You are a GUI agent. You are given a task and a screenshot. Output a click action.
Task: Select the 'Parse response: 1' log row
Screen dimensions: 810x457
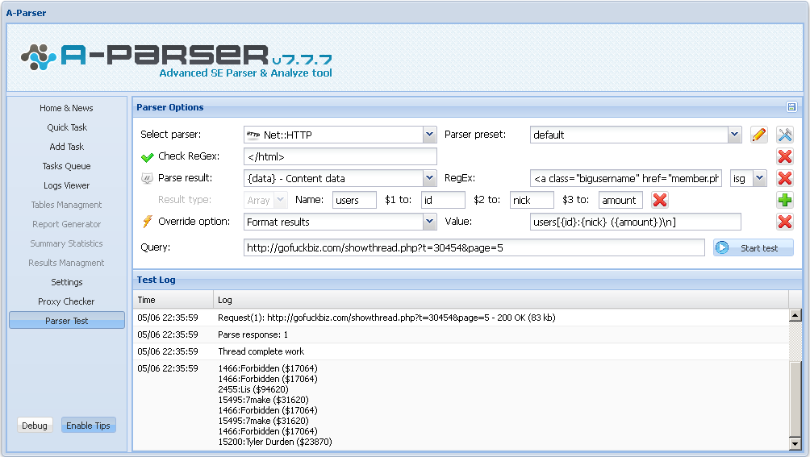(x=461, y=334)
